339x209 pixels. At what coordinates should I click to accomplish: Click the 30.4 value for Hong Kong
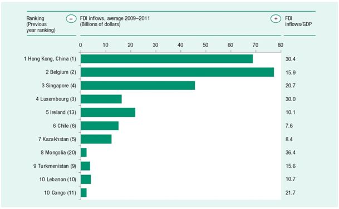click(x=291, y=59)
